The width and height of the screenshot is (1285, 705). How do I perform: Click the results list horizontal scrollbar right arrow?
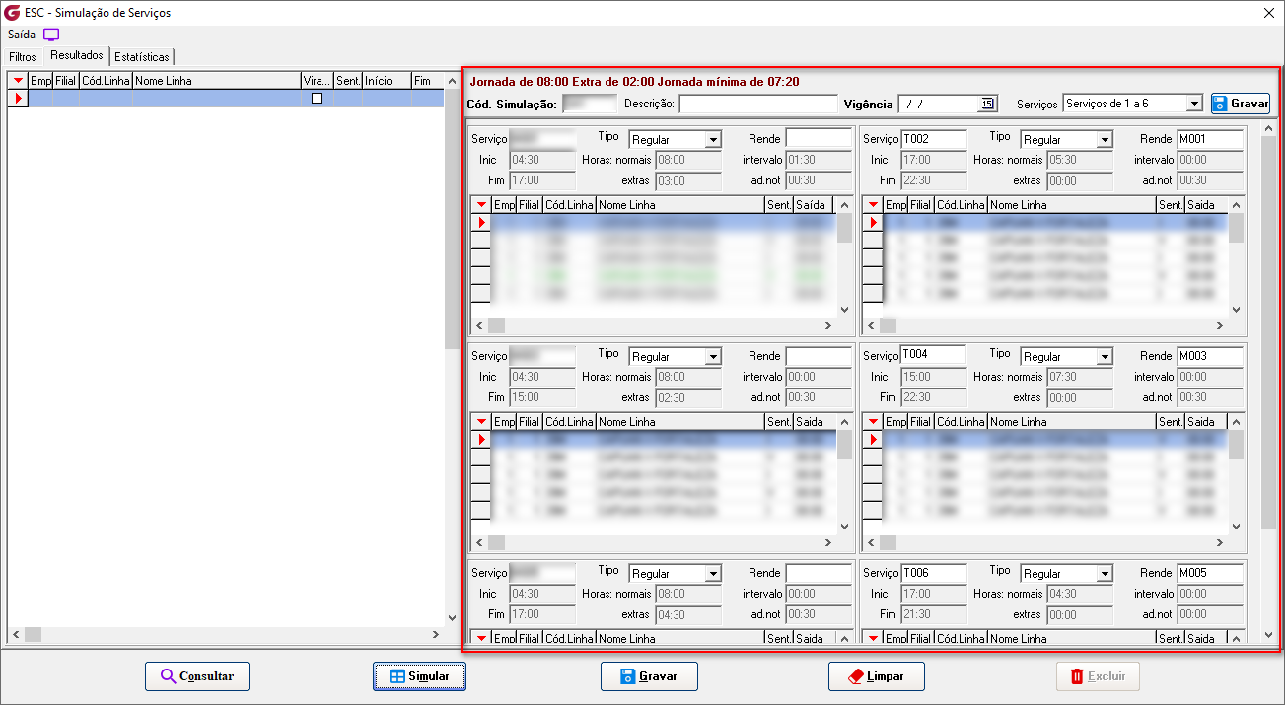coord(436,636)
